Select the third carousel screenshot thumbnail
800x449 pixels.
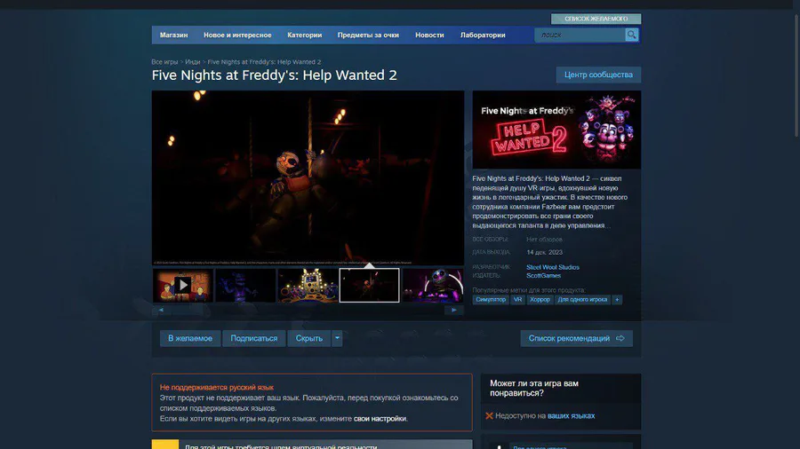[308, 285]
